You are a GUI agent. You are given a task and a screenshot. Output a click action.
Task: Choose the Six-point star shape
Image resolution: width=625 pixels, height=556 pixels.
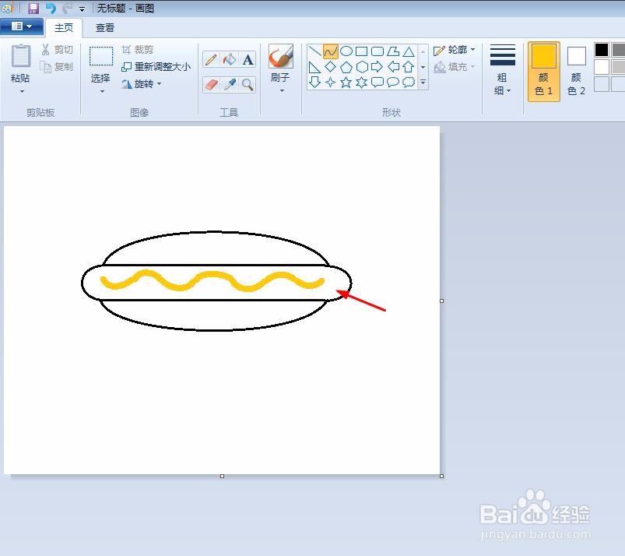coord(361,83)
